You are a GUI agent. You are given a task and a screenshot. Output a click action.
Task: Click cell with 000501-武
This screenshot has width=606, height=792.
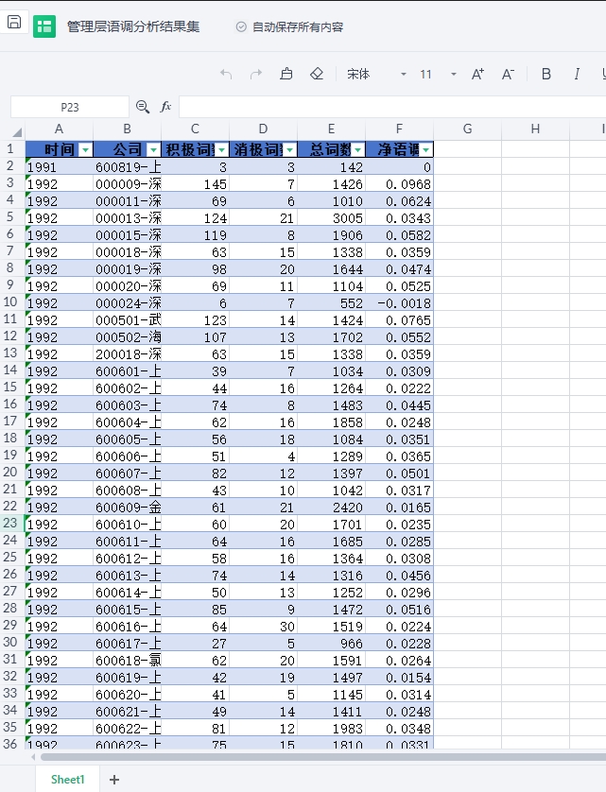point(127,320)
